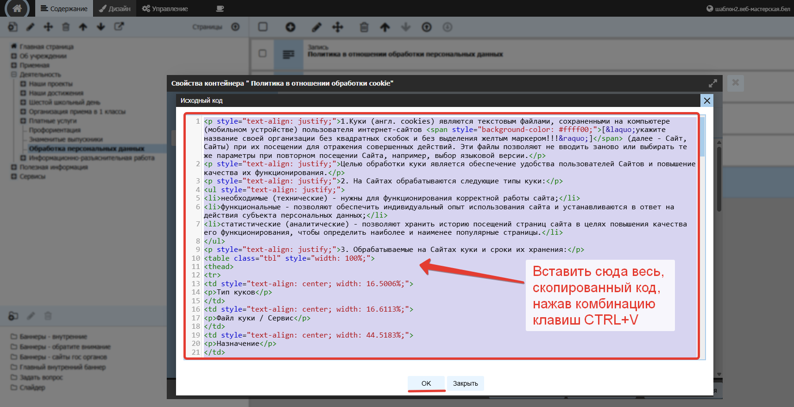This screenshot has height=407, width=794.
Task: Click the add page icon in pages toolbar
Action: [x=13, y=27]
